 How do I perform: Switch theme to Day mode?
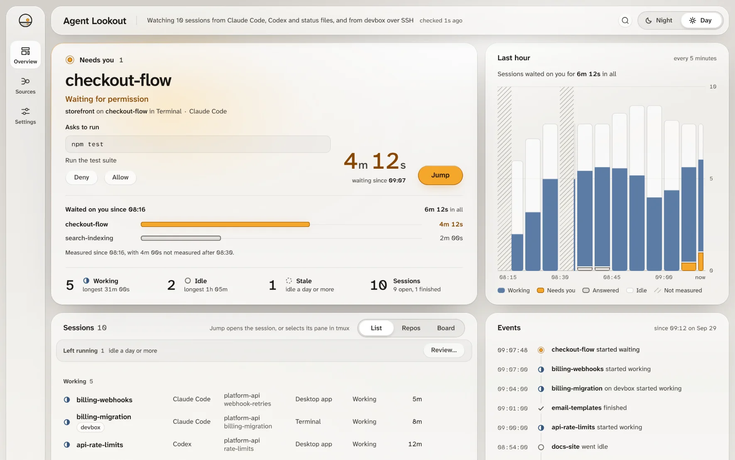[701, 20]
